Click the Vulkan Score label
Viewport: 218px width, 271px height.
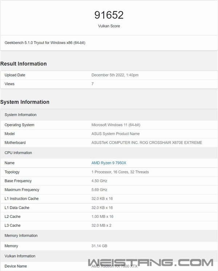[109, 26]
